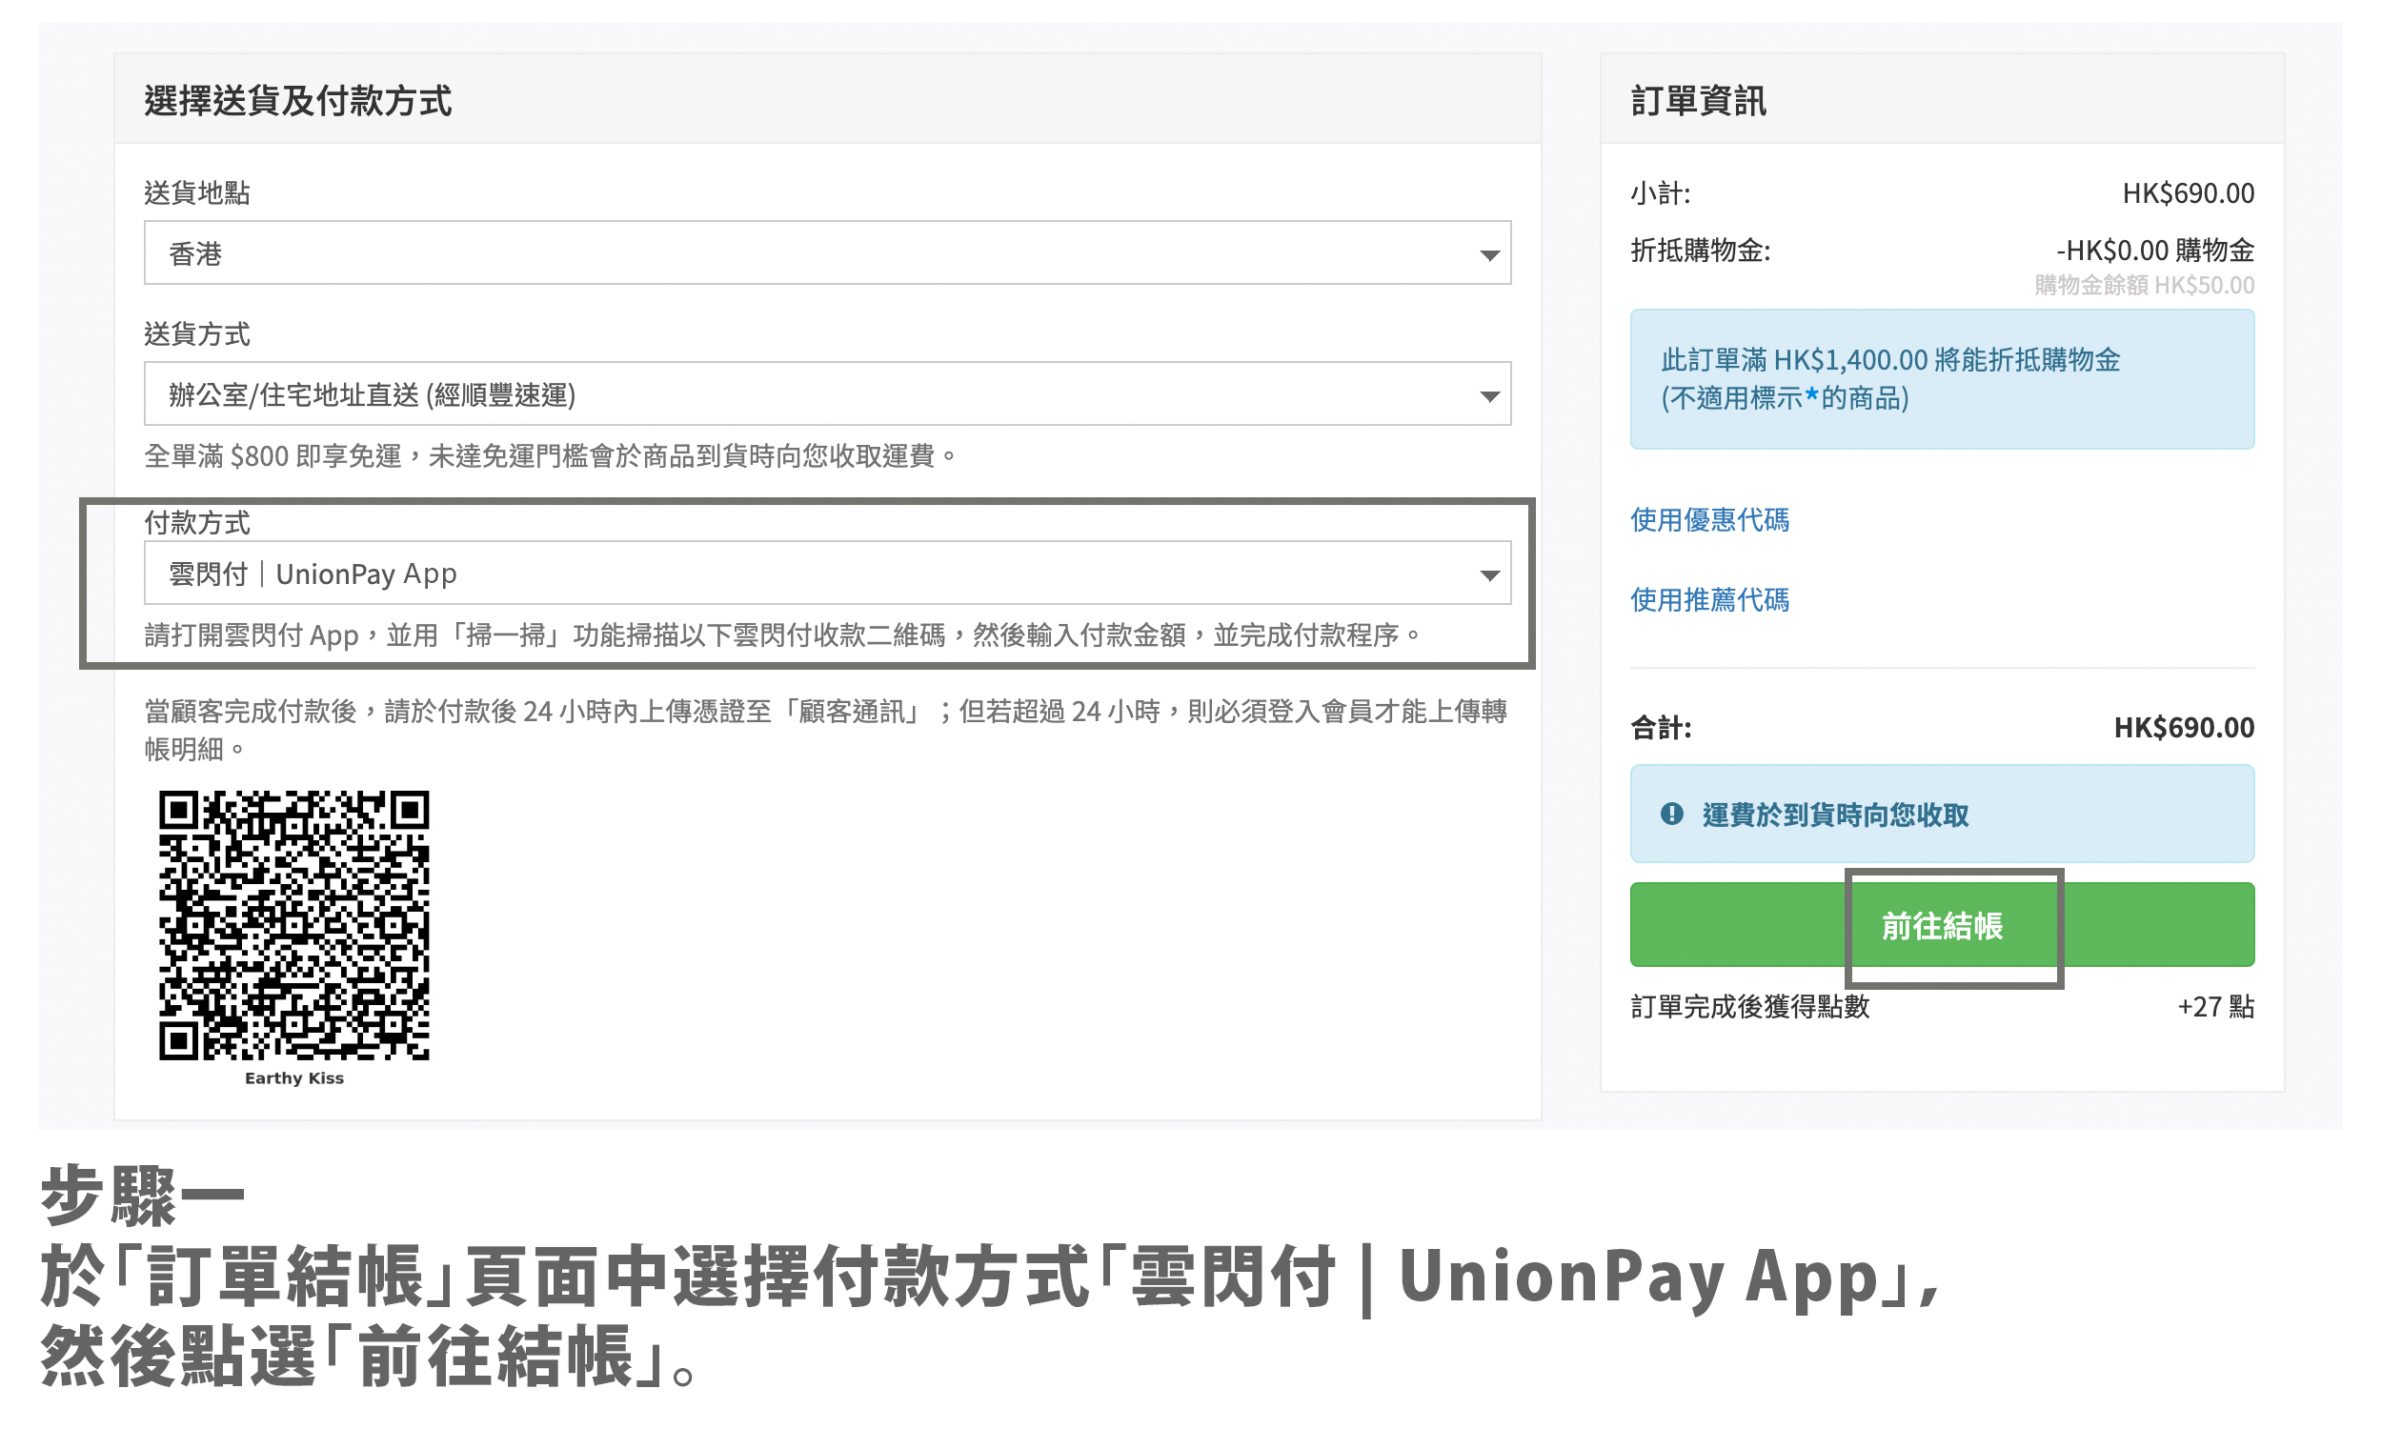Screen dimensions: 2382x1429
Task: Click the Earthy Kiss label under QR code
Action: tap(293, 1077)
